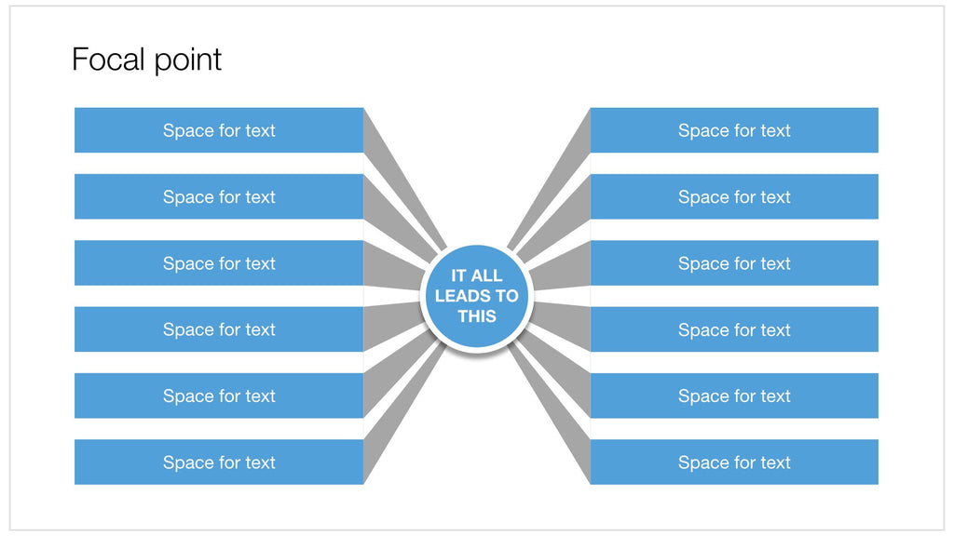954x536 pixels.
Task: Select the third left 'Space for text' box
Action: click(x=219, y=263)
